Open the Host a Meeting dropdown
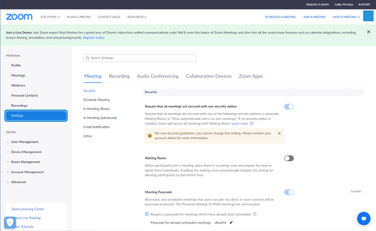Image resolution: width=376 pixels, height=231 pixels. [346, 17]
